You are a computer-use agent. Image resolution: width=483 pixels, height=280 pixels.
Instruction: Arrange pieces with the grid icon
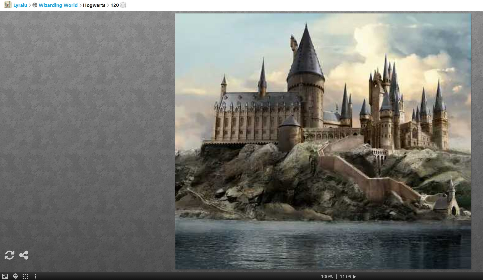pos(25,276)
